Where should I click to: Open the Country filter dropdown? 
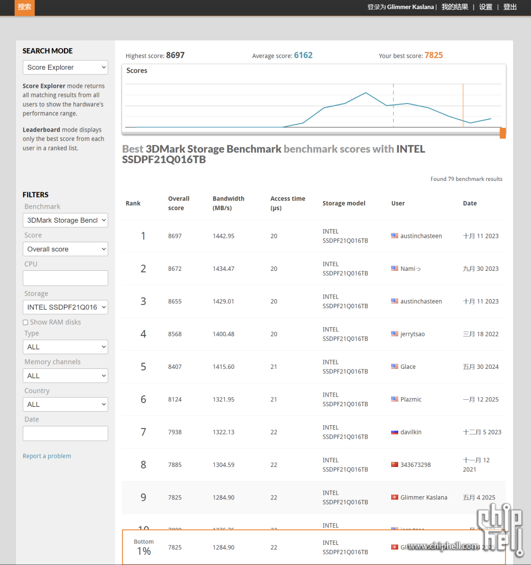pyautogui.click(x=65, y=404)
